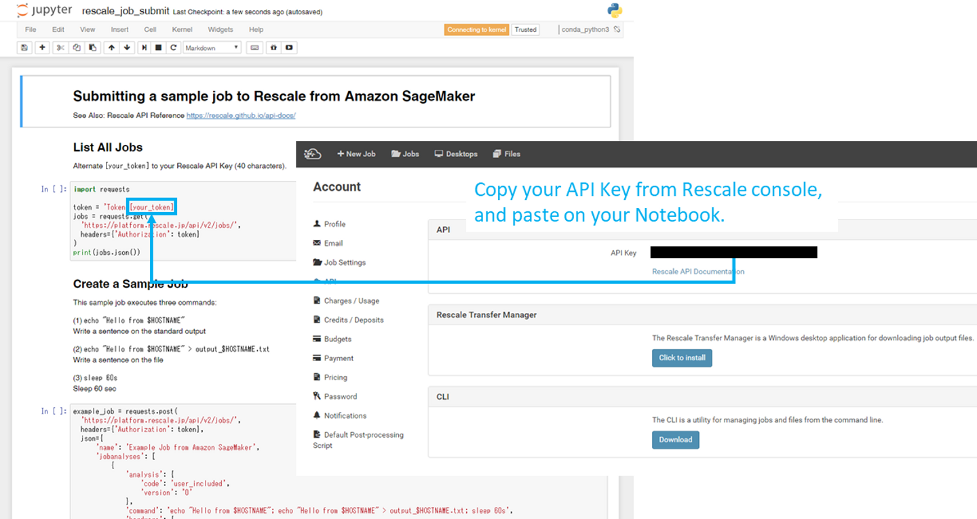Open the File menu in Jupyter
This screenshot has height=519, width=977.
coord(31,30)
